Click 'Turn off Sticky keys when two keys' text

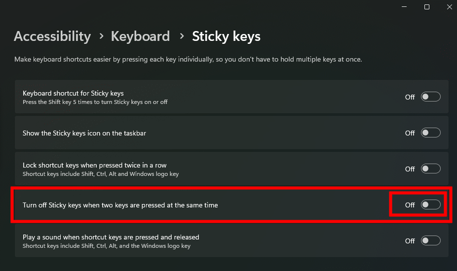[120, 205]
